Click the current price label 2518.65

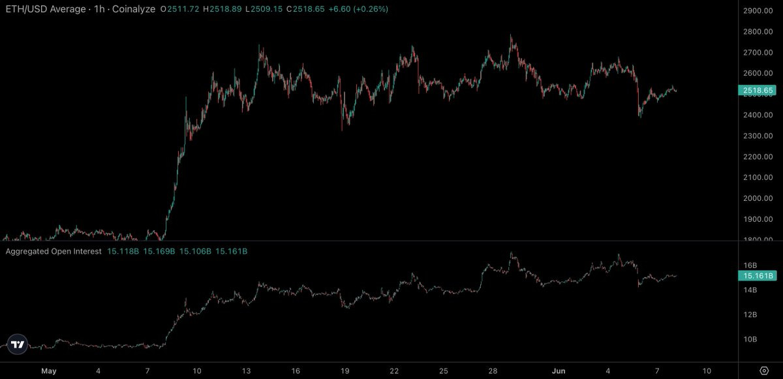[x=758, y=91]
